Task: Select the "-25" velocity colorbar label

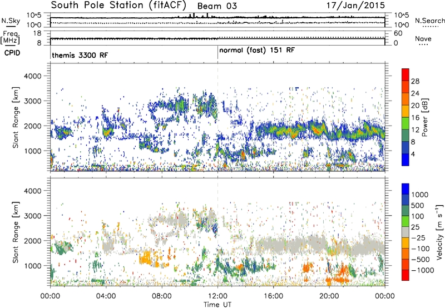Action: point(418,238)
